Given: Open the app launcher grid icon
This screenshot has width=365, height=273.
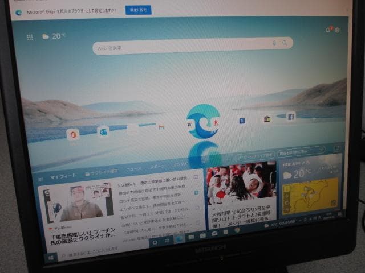Looking at the screenshot, I should (30, 37).
